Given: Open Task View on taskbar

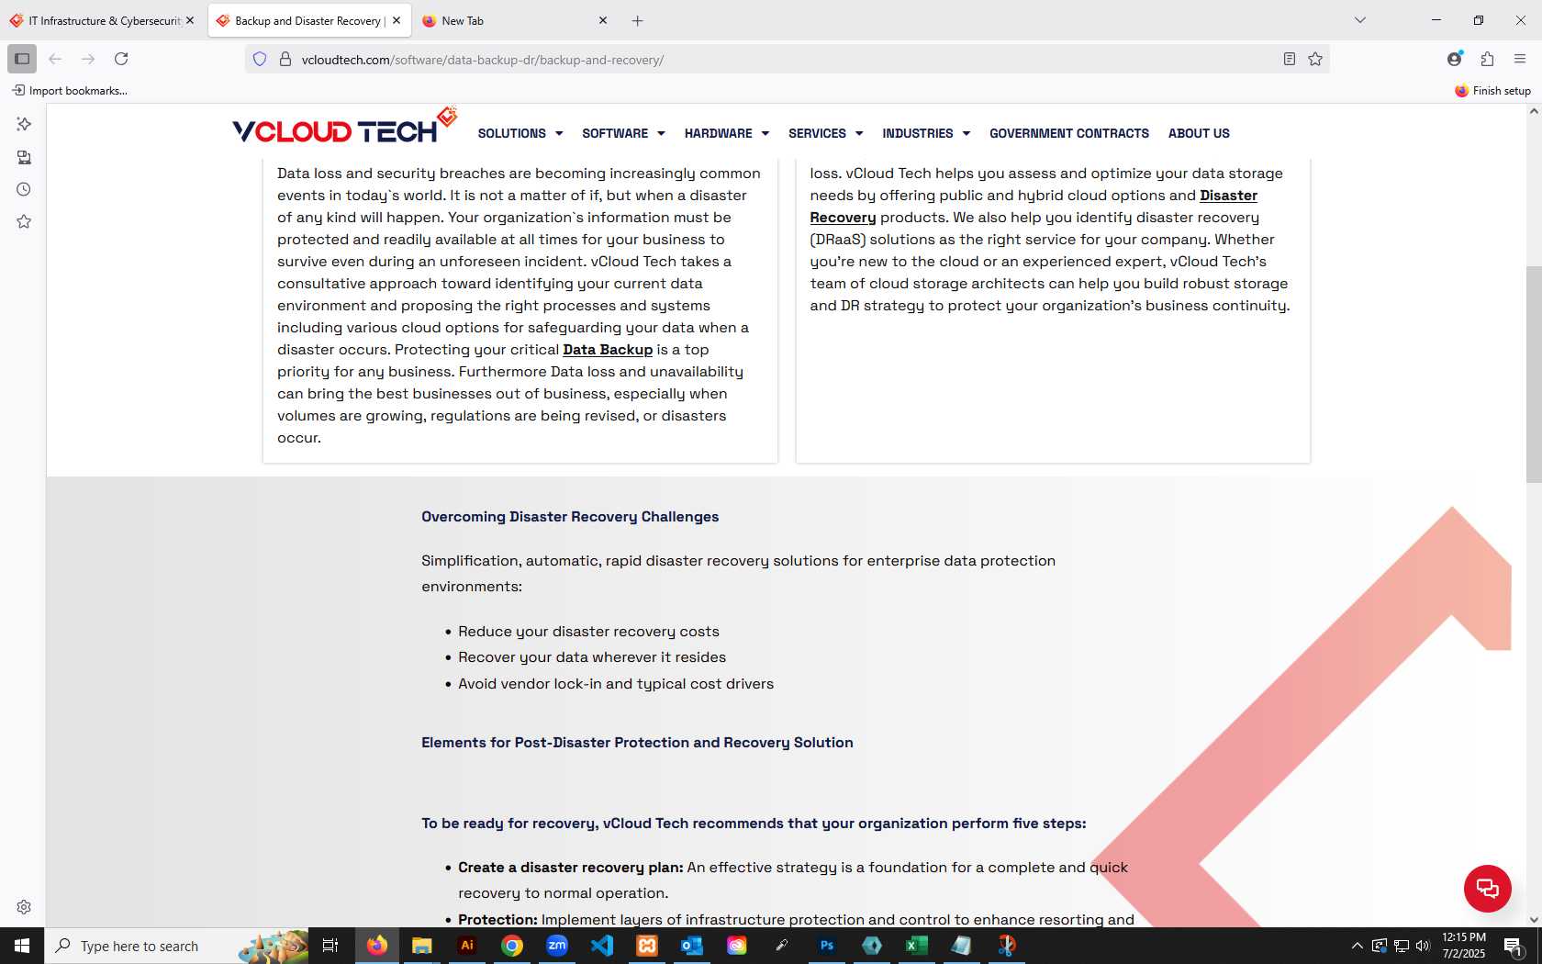Looking at the screenshot, I should [x=330, y=946].
